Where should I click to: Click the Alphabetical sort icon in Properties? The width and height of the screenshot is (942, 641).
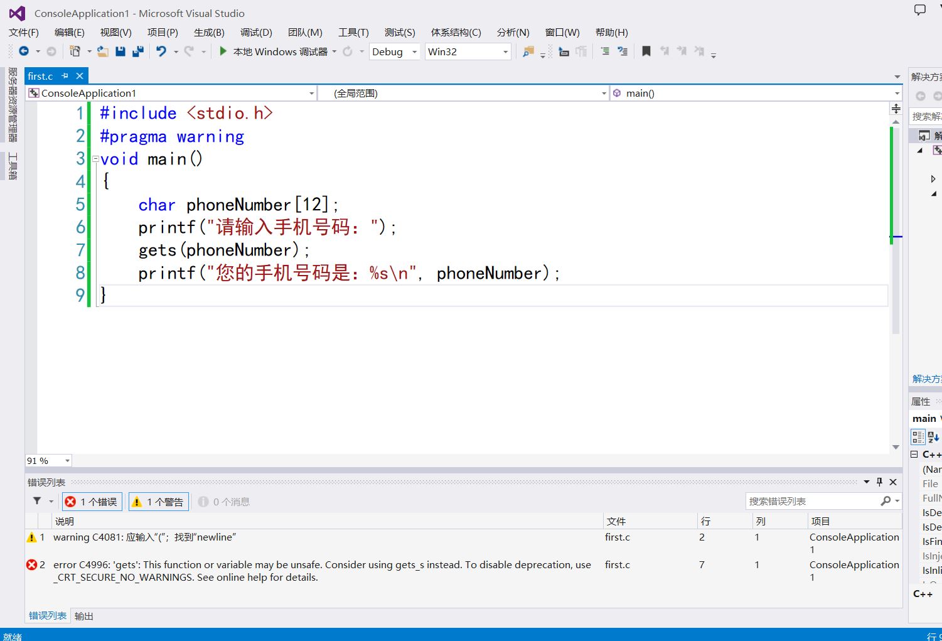(933, 436)
